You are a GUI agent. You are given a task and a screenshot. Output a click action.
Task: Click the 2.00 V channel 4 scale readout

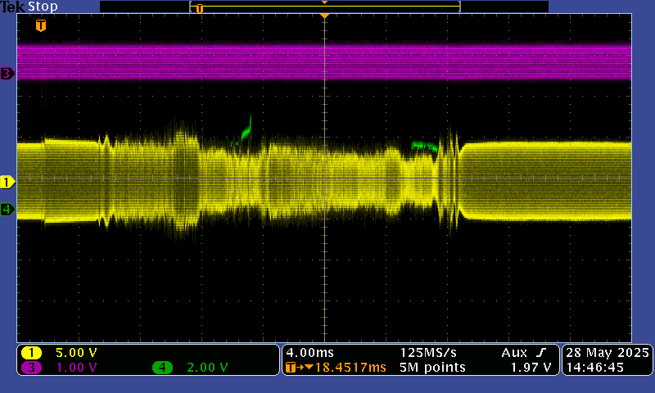[206, 368]
